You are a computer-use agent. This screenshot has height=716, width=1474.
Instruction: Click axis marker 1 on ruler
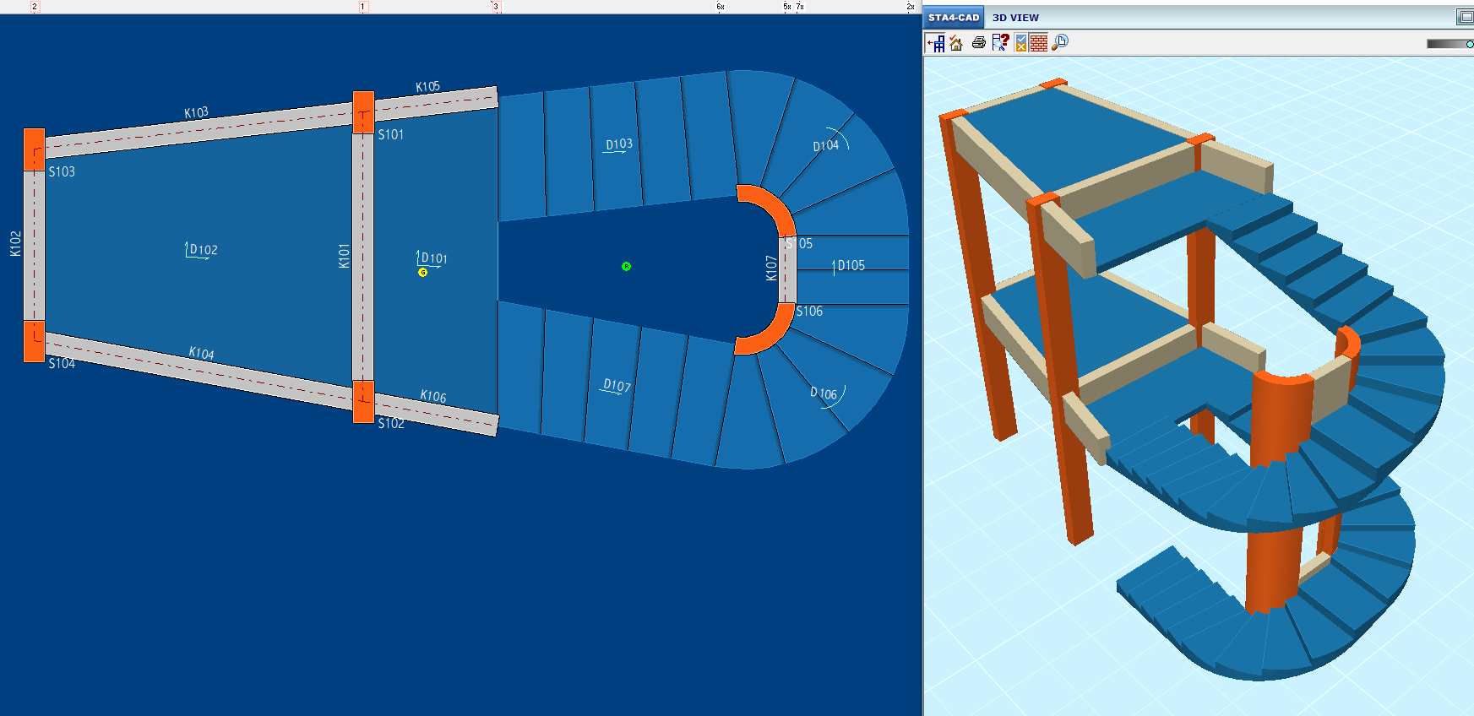click(x=363, y=7)
